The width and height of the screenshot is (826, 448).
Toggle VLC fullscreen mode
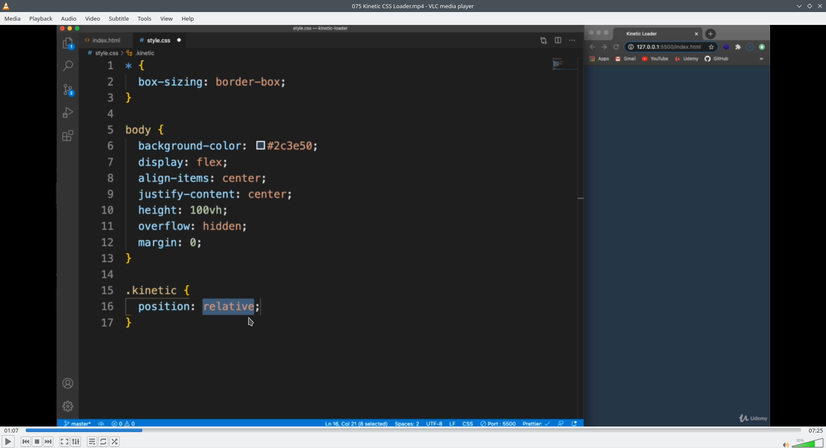[65, 442]
